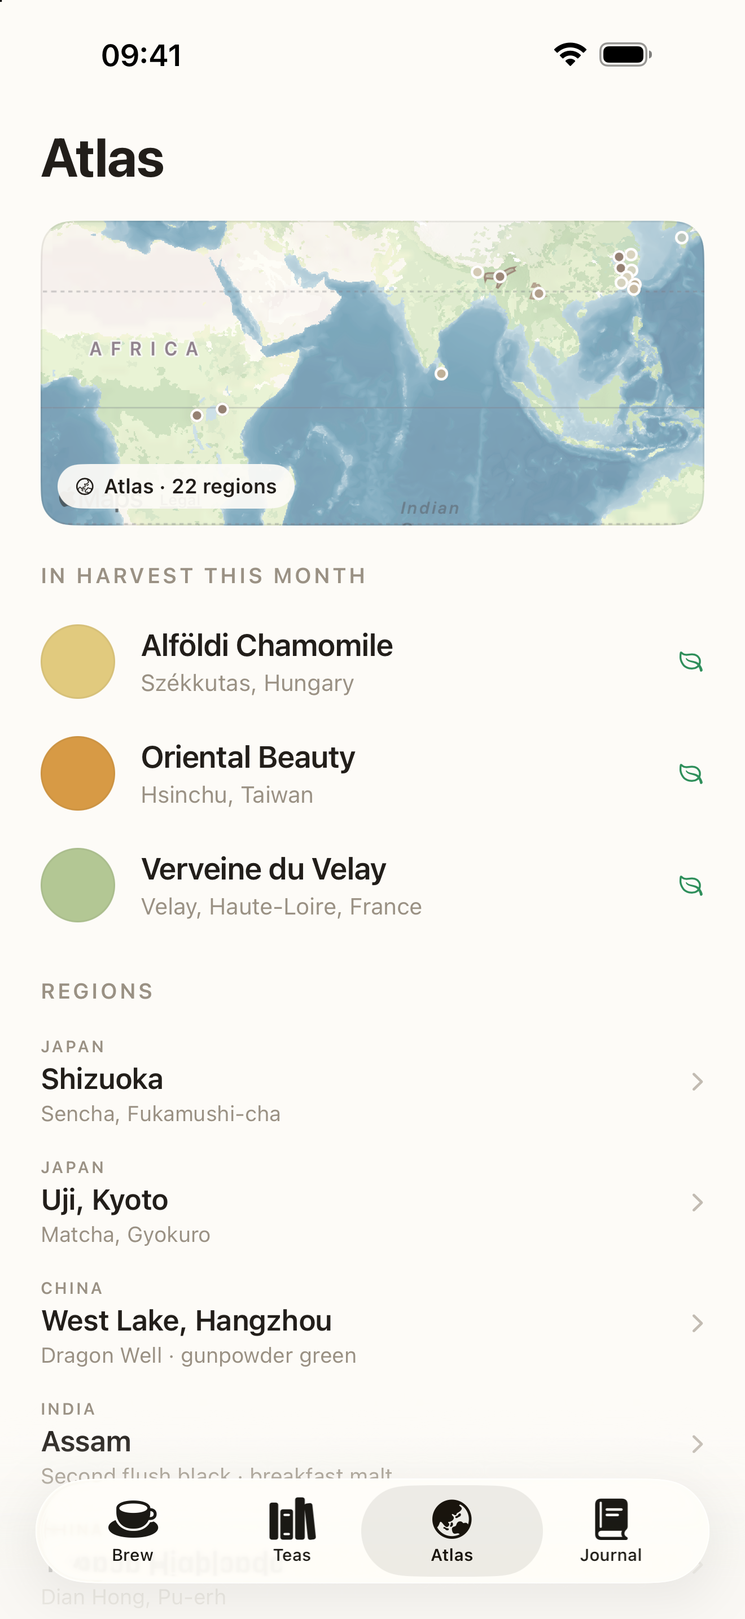Open the Teas tab books icon
The height and width of the screenshot is (1619, 745).
coord(292,1519)
